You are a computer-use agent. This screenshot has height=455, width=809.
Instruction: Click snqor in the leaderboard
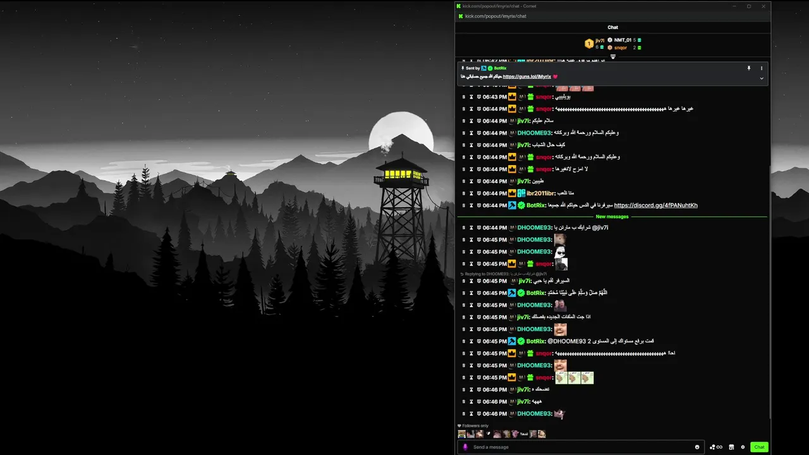point(621,47)
